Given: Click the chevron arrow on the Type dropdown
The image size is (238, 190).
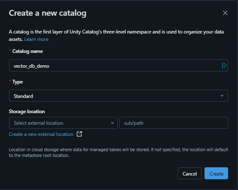Looking at the screenshot, I should 222,95.
